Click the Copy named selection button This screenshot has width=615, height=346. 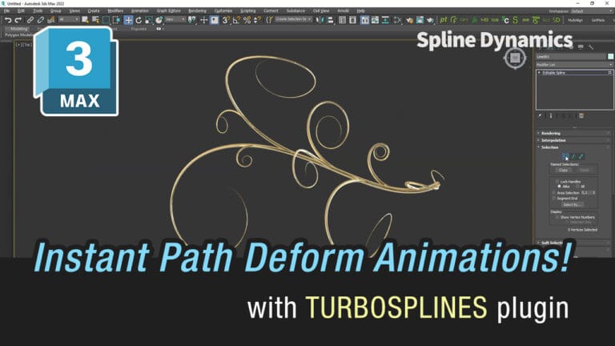[563, 171]
